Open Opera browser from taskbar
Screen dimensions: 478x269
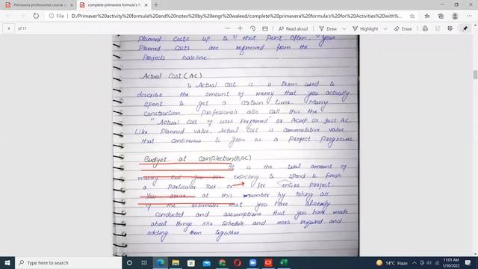click(x=238, y=262)
